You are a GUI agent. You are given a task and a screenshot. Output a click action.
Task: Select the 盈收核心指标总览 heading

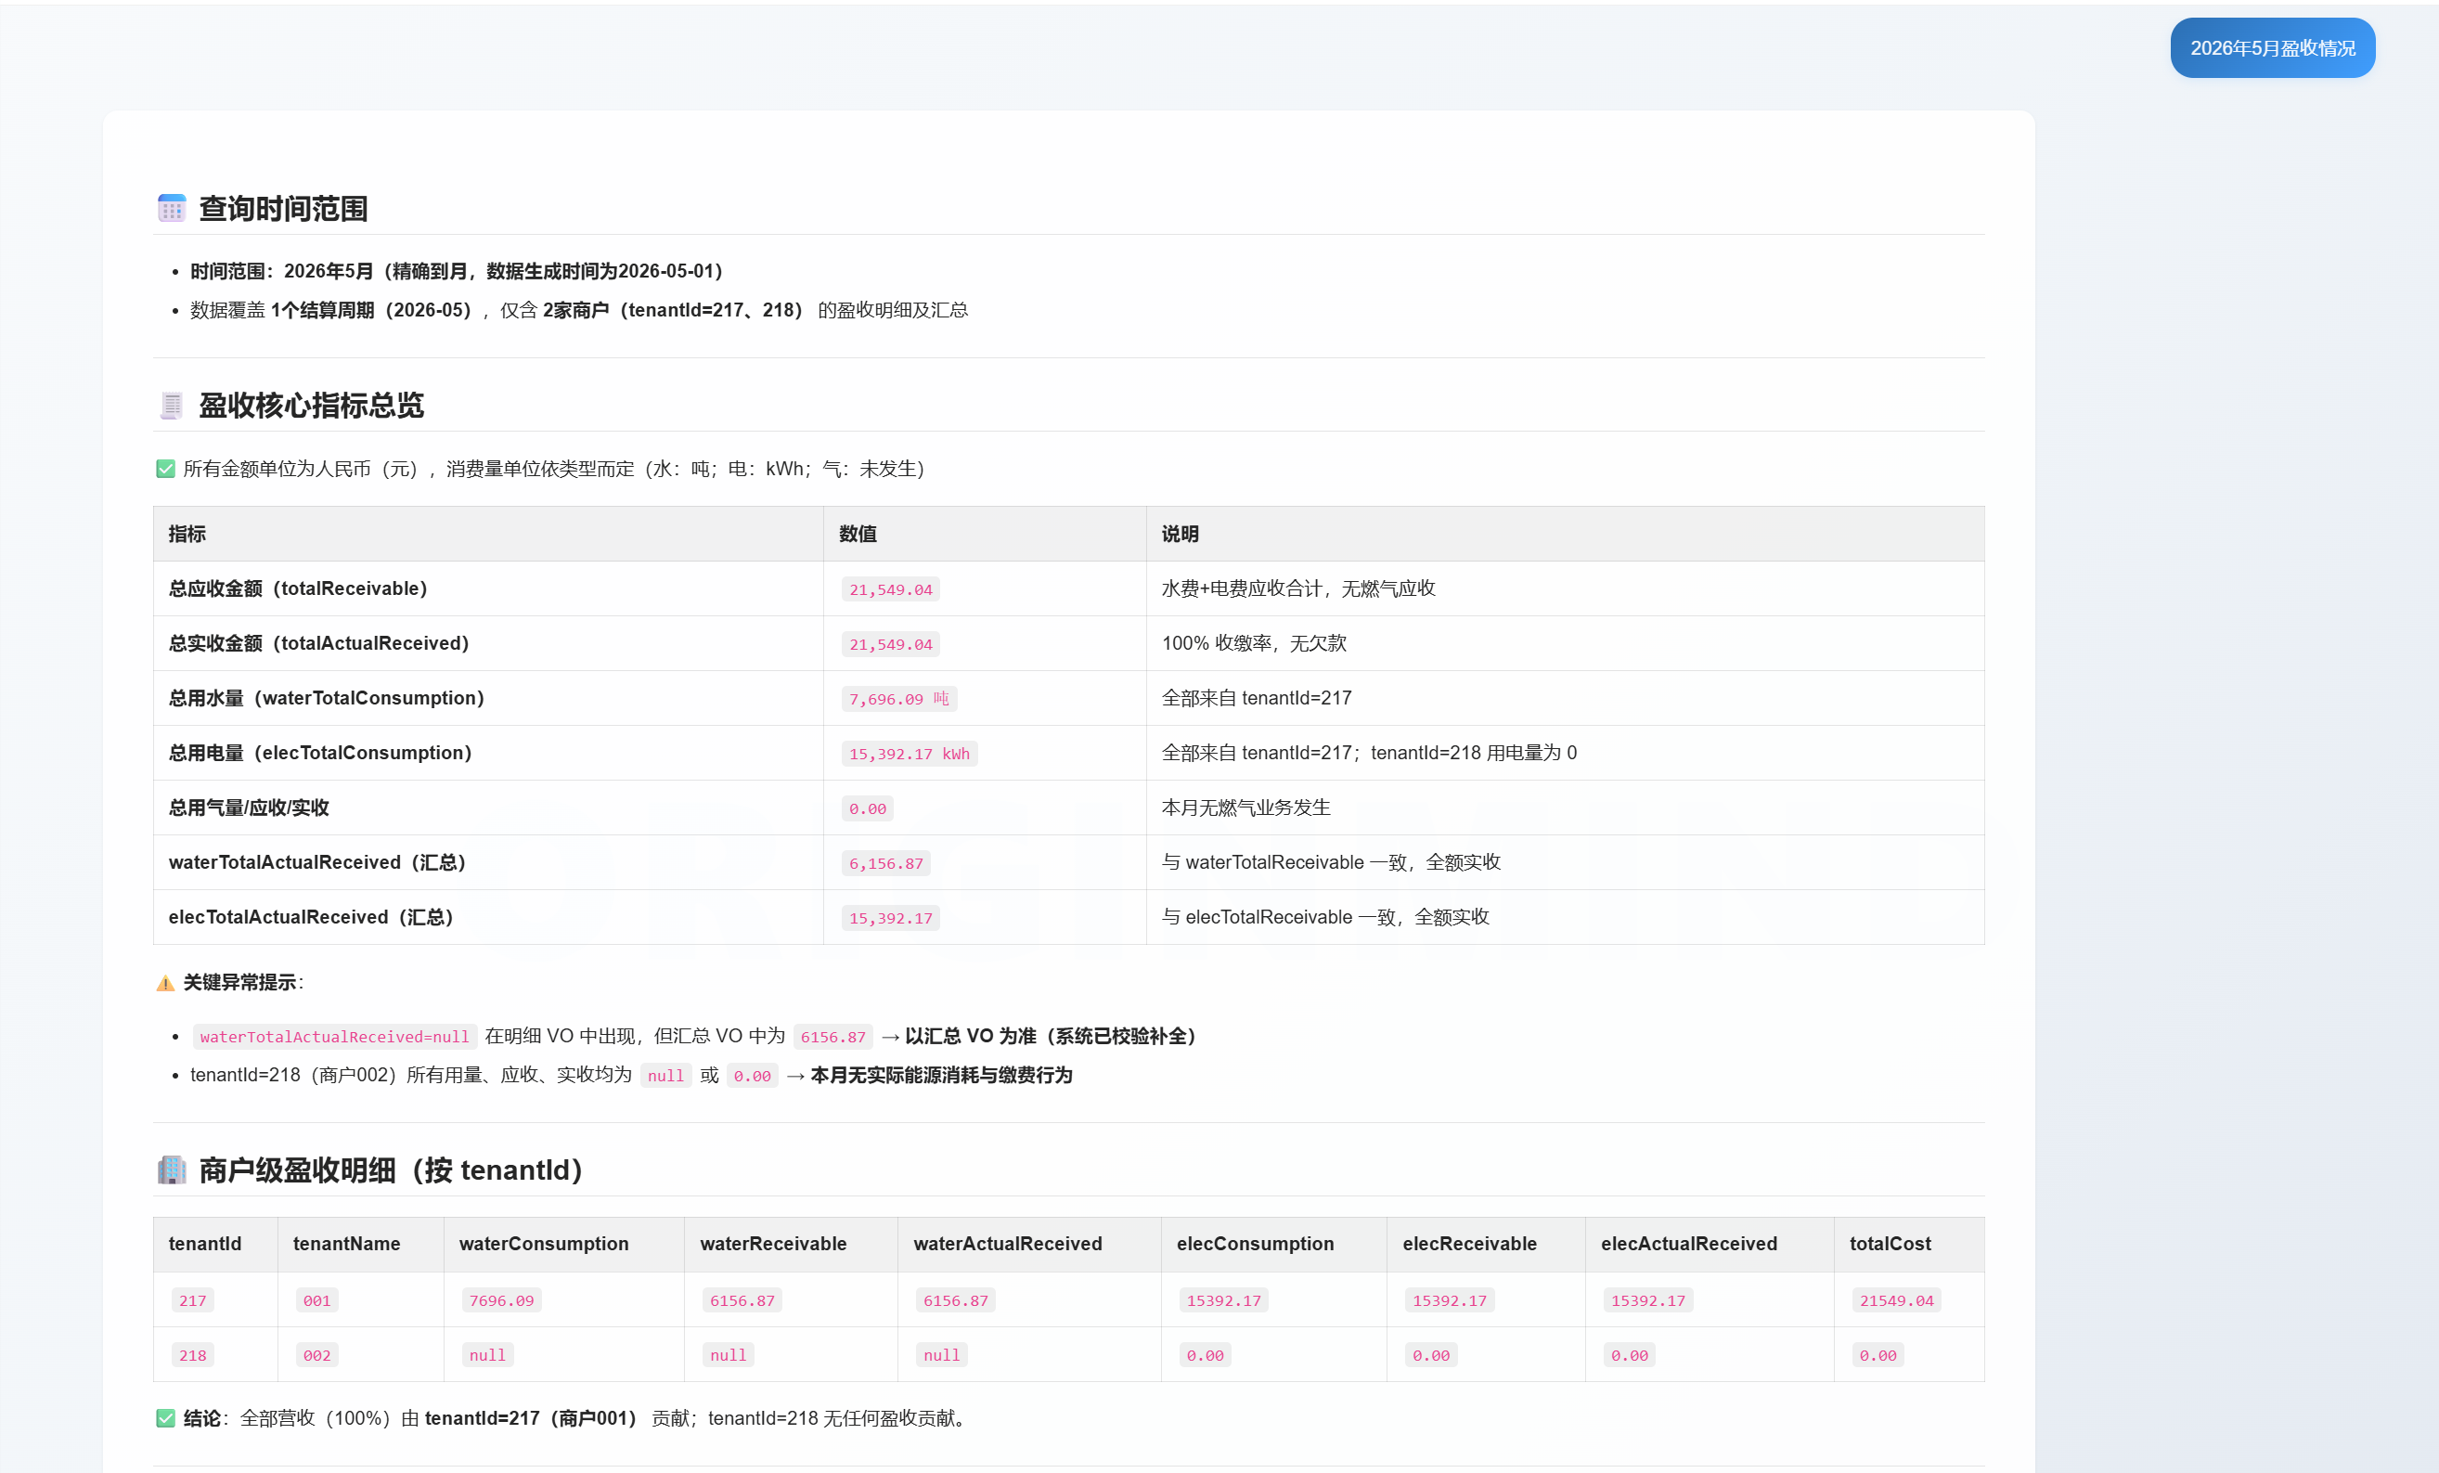tap(311, 405)
